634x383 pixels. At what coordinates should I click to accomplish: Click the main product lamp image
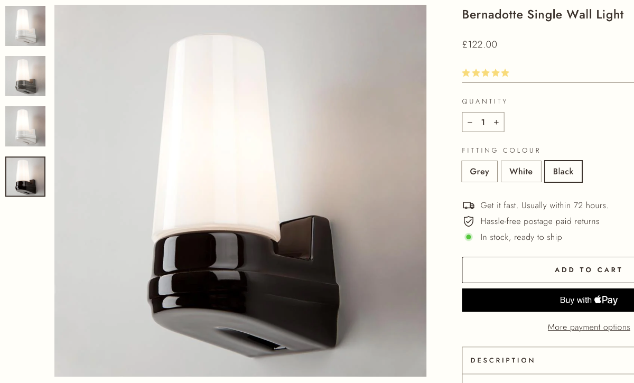240,191
